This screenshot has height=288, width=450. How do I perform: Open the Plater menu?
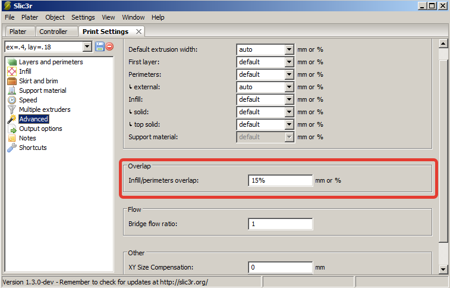30,17
